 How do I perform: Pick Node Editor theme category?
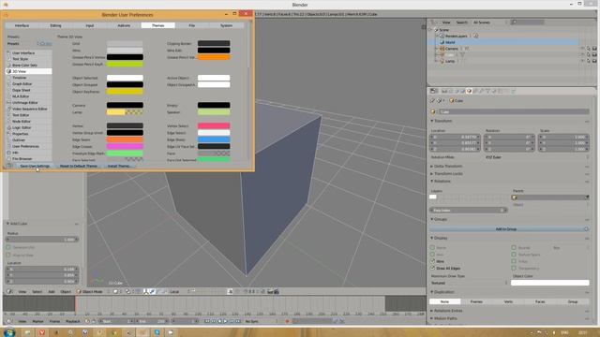[x=29, y=121]
